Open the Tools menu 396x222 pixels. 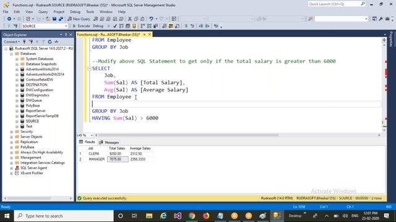click(x=90, y=12)
